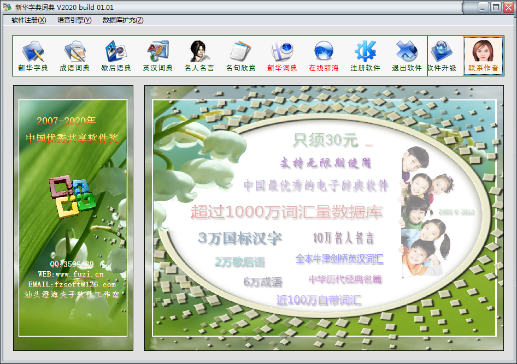Select the 新华词典 word dictionary
This screenshot has width=517, height=364.
tap(282, 56)
